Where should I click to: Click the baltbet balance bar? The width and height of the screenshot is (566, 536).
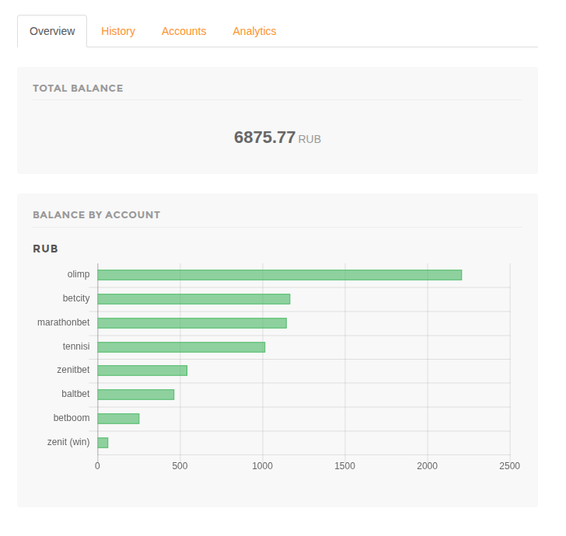click(x=136, y=395)
